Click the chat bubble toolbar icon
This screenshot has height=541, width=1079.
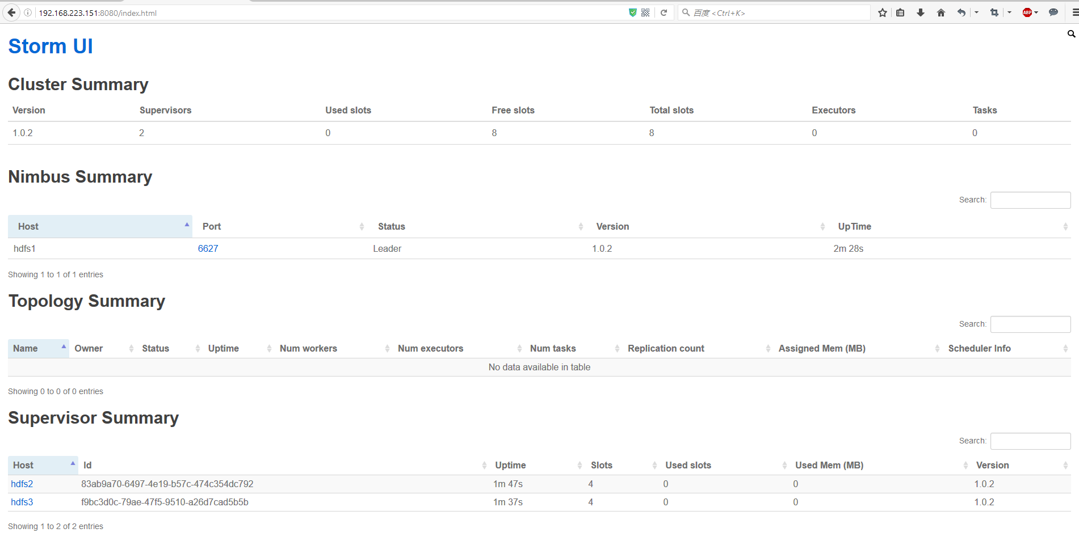pyautogui.click(x=1053, y=12)
